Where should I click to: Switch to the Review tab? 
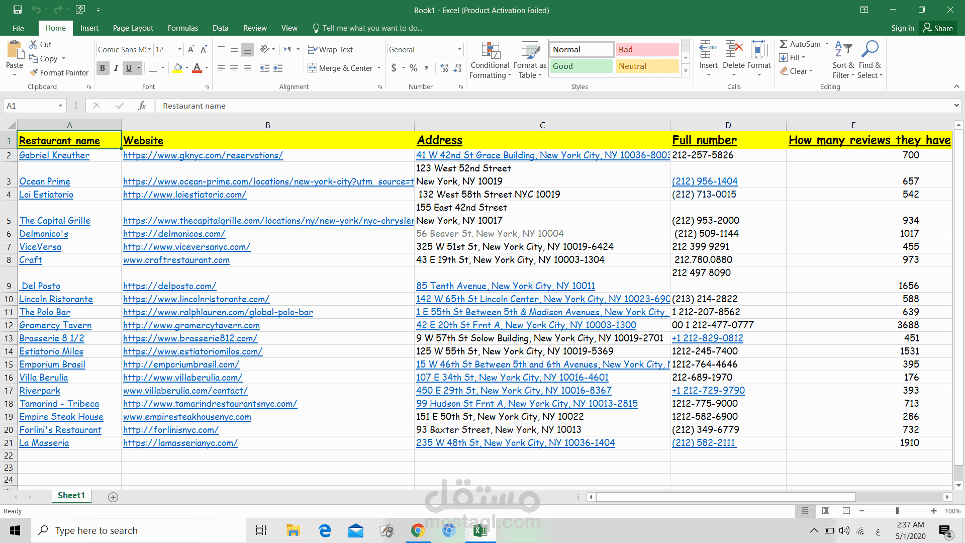pos(255,28)
